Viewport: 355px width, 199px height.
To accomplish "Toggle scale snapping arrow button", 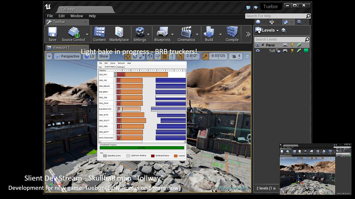I will tap(205, 56).
